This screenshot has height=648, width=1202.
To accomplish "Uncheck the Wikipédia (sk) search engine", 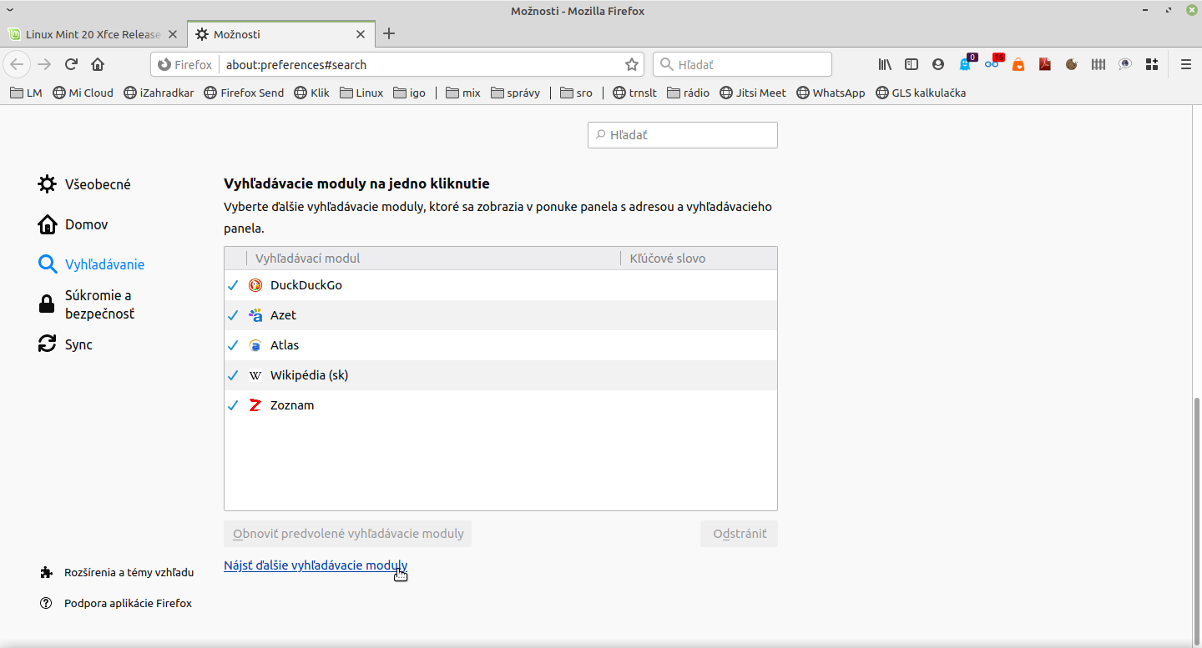I will tap(233, 375).
